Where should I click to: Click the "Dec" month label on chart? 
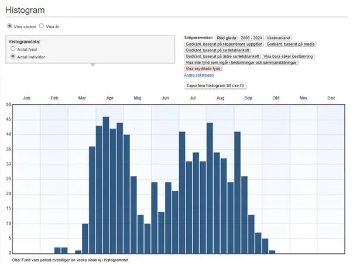click(x=331, y=98)
